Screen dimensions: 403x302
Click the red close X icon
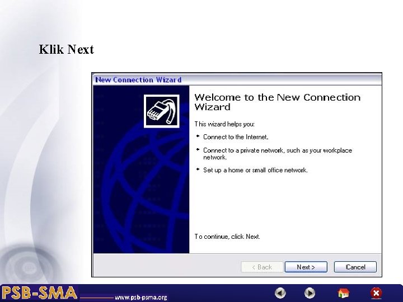tap(376, 293)
